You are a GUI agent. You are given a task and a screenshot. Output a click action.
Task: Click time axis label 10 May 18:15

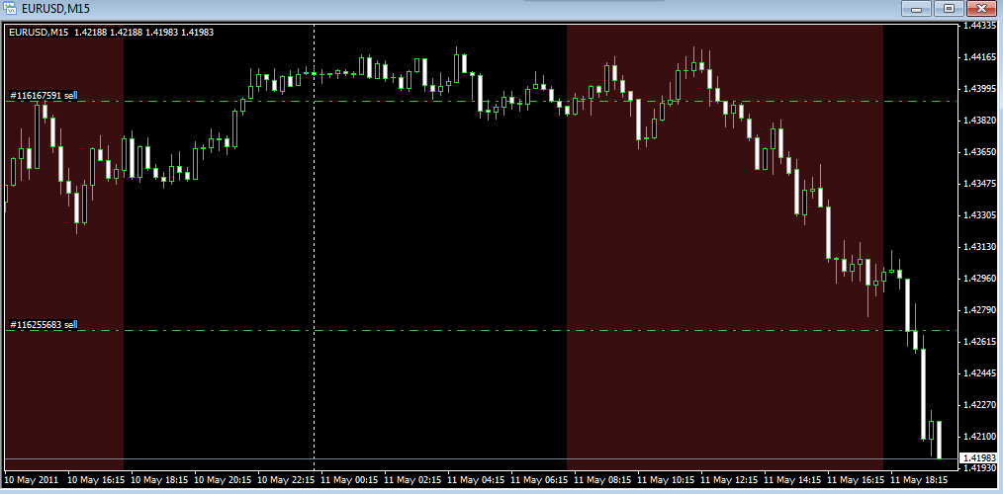(x=158, y=479)
